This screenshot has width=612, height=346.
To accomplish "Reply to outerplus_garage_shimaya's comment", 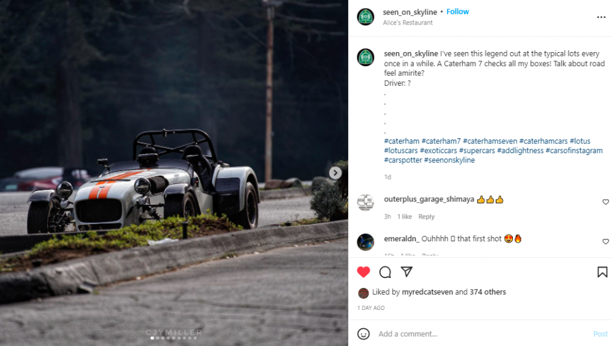I will pos(426,216).
